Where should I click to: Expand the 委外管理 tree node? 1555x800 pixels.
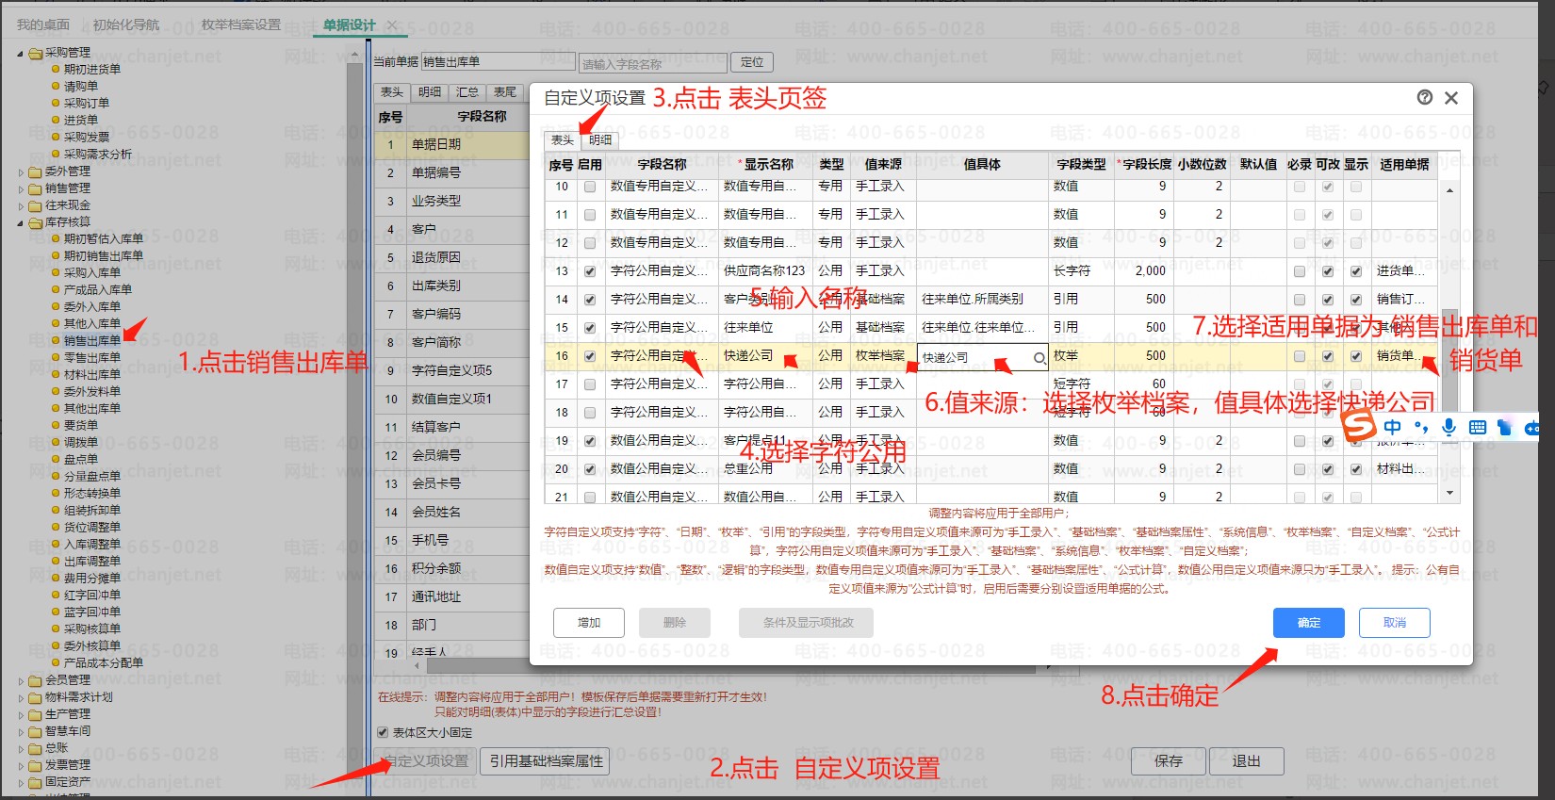21,171
